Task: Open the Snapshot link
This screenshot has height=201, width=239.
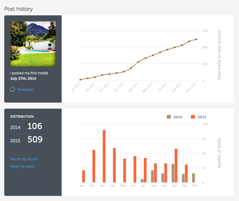Action: coord(25,89)
